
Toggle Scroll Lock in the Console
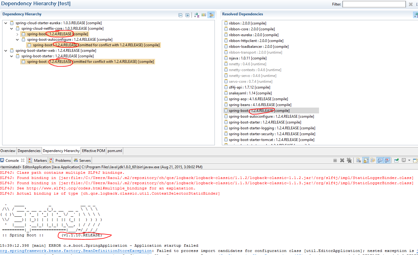[x=366, y=160]
